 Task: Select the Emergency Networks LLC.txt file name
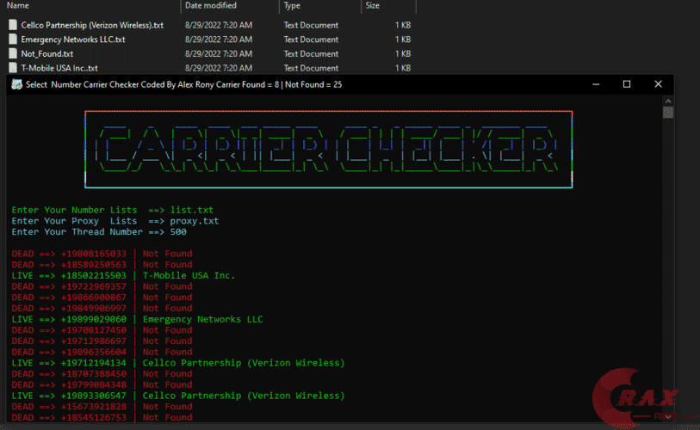(73, 40)
